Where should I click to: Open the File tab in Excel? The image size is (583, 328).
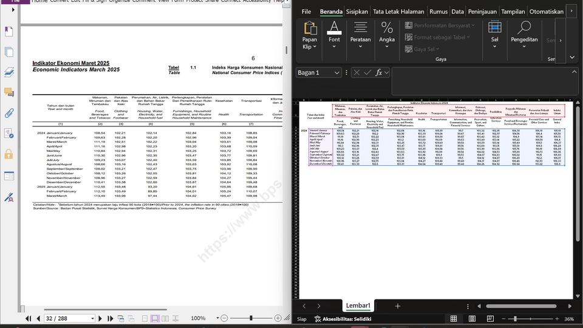306,12
